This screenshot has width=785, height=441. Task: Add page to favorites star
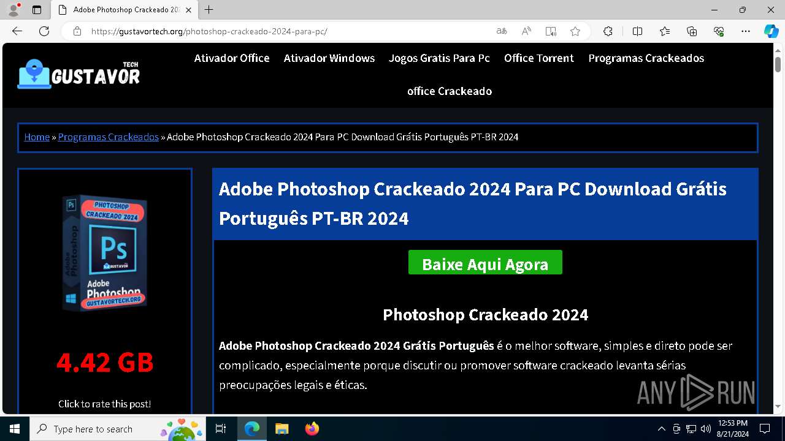click(575, 31)
